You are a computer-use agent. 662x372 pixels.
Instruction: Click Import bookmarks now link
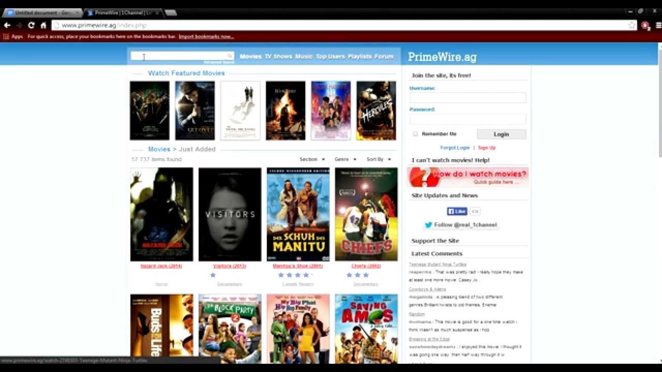(x=206, y=37)
